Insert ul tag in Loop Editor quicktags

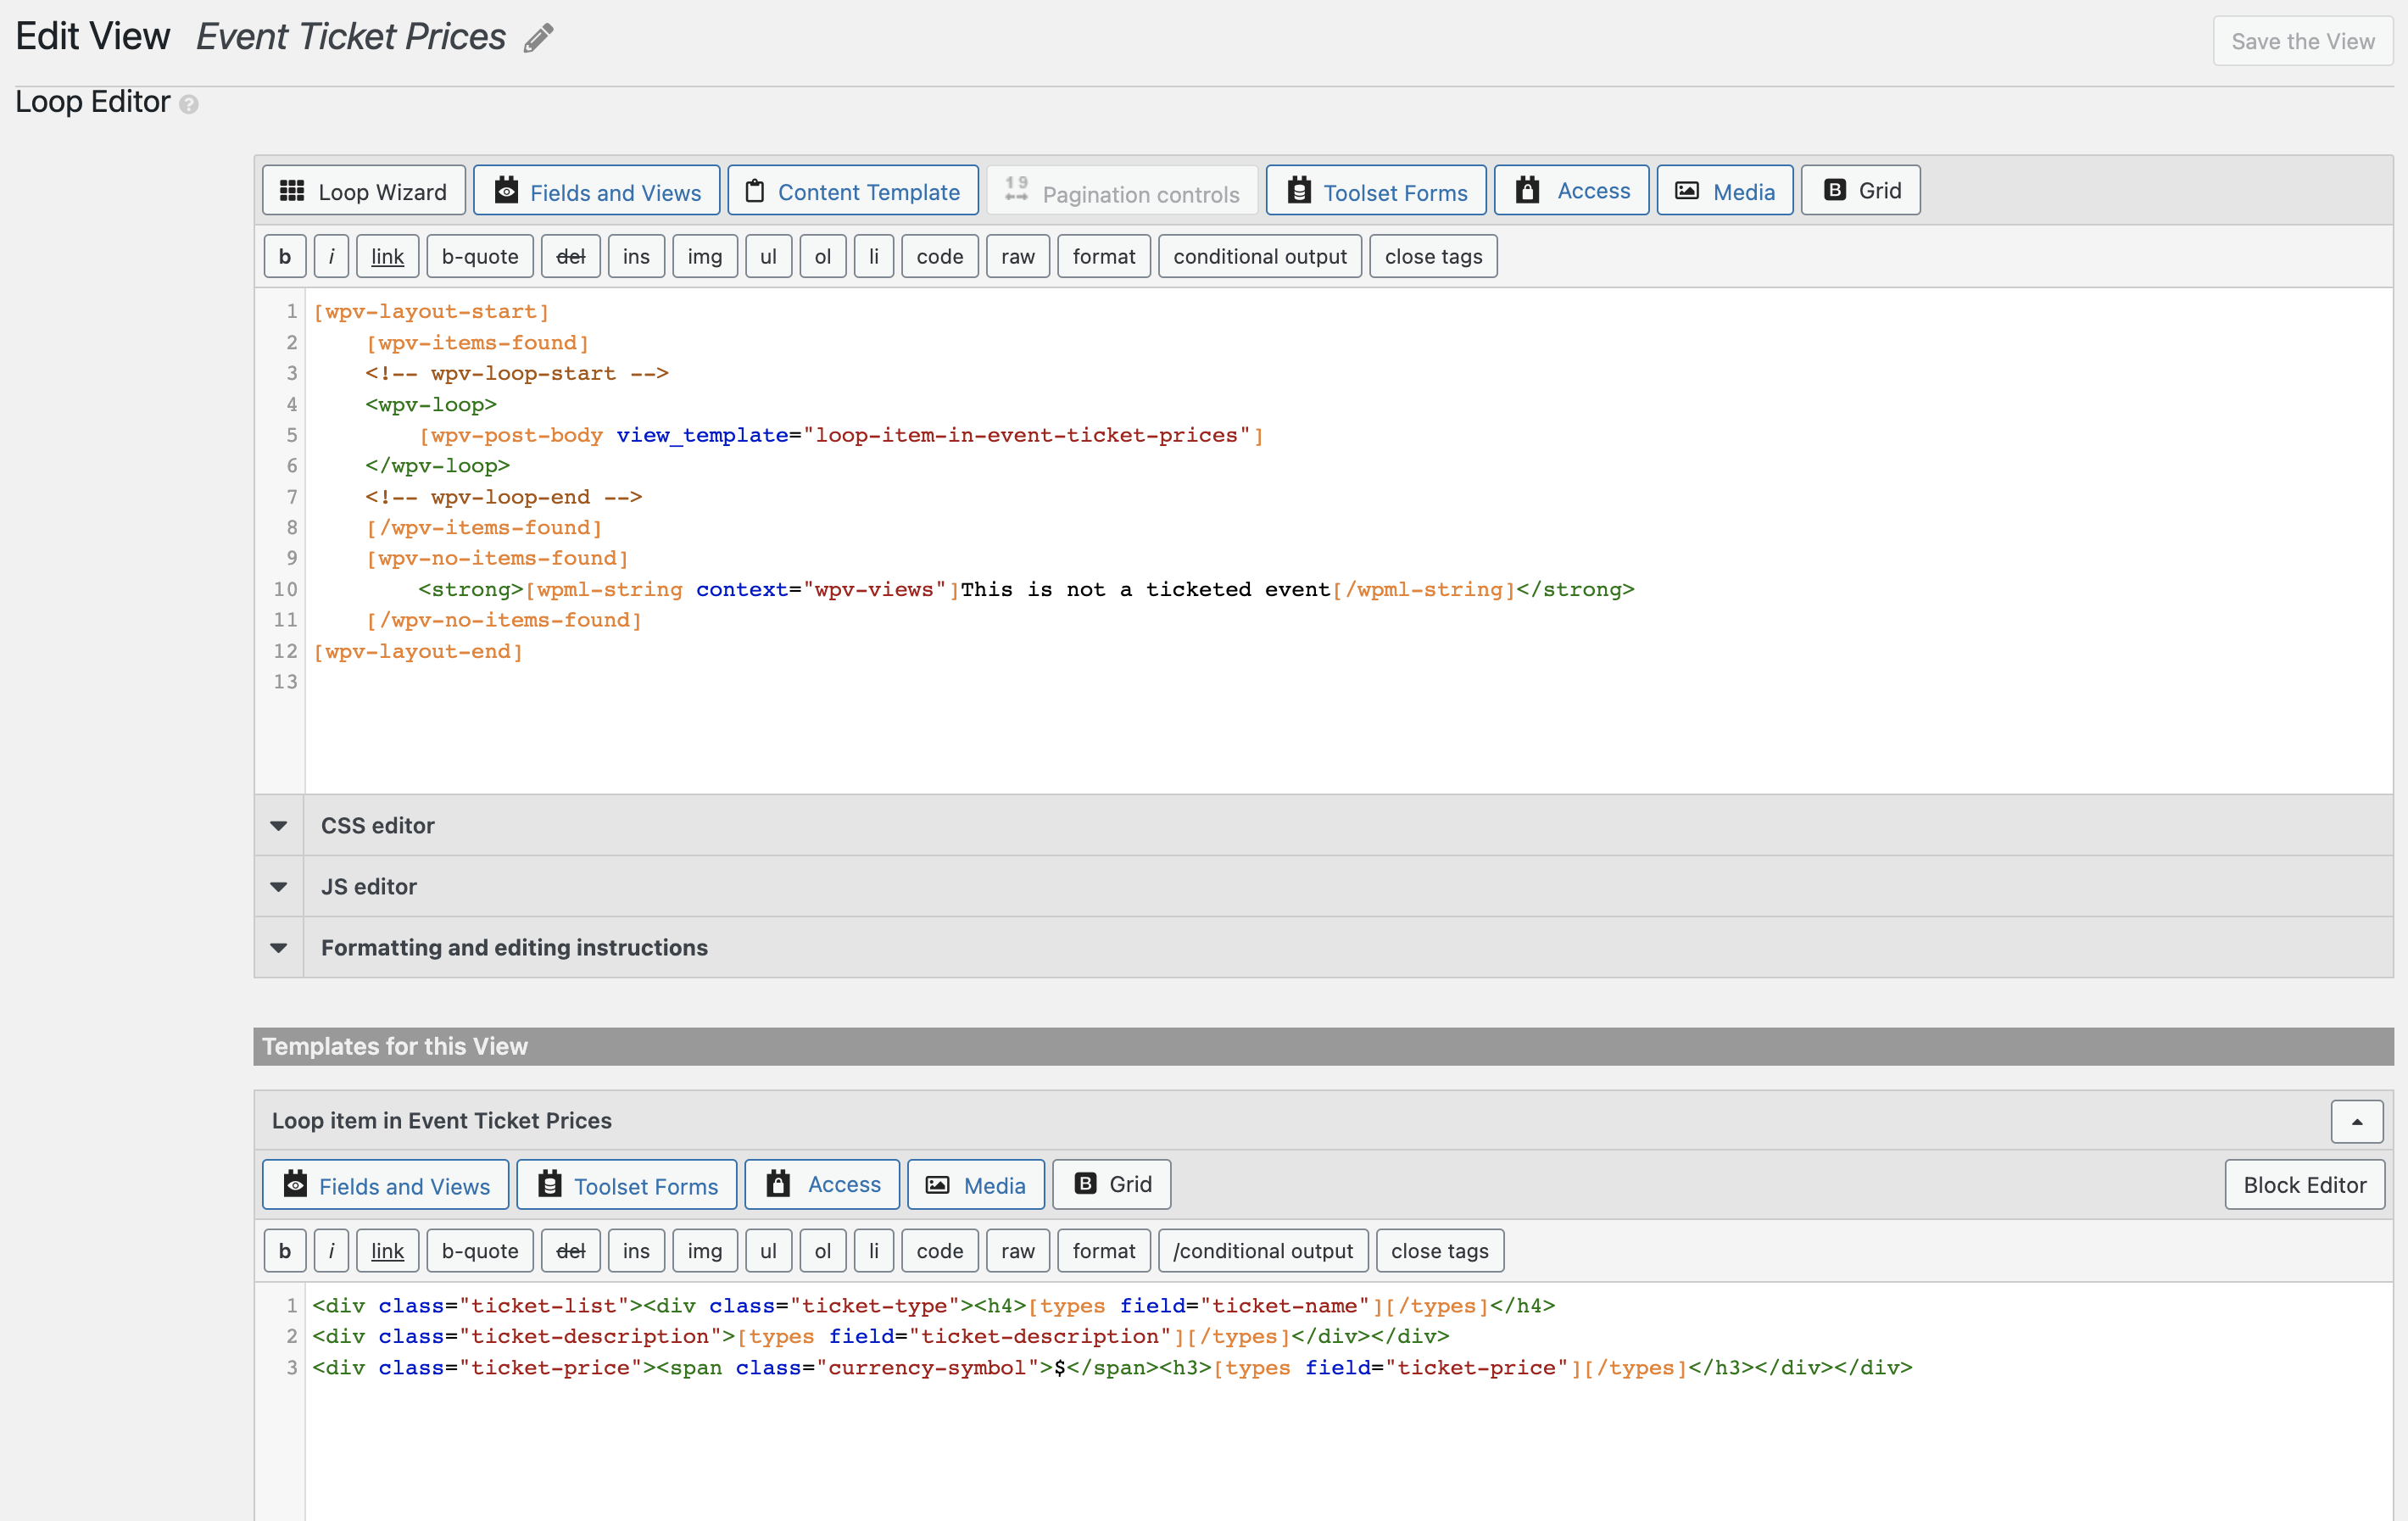[x=768, y=256]
